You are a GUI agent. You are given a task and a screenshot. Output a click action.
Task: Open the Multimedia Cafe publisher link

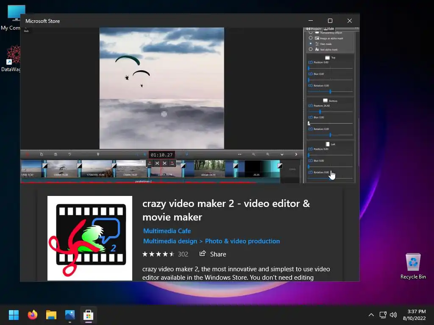click(x=167, y=231)
